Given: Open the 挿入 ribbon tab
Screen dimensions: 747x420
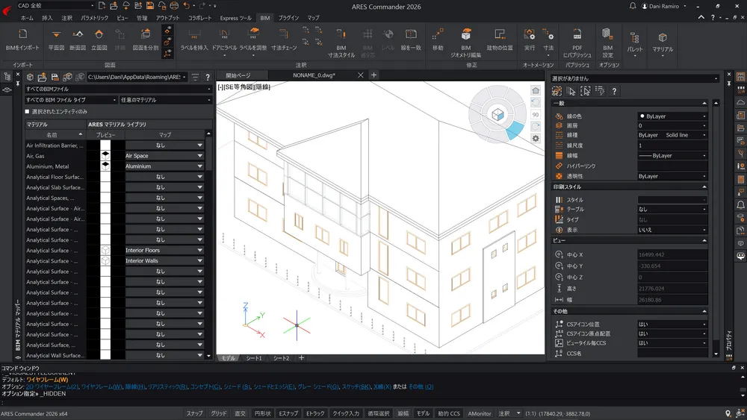Looking at the screenshot, I should coord(47,18).
